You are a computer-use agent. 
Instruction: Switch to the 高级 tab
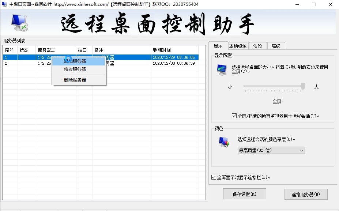pyautogui.click(x=276, y=45)
